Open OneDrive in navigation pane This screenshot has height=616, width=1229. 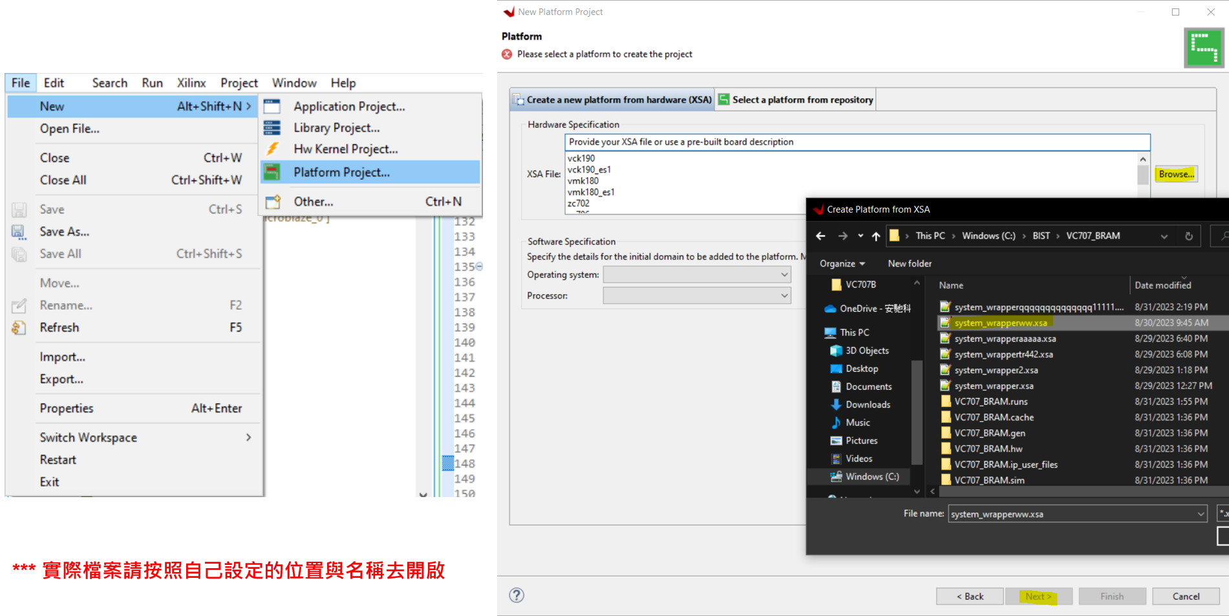[867, 309]
